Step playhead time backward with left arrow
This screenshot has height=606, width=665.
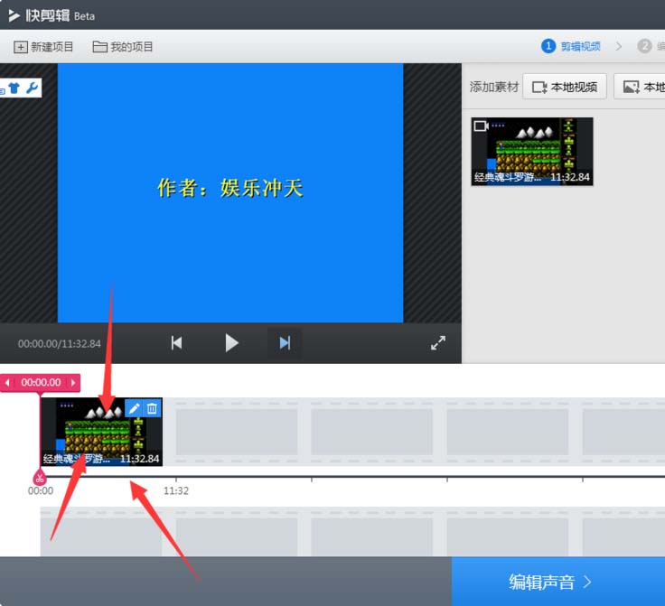[7, 383]
